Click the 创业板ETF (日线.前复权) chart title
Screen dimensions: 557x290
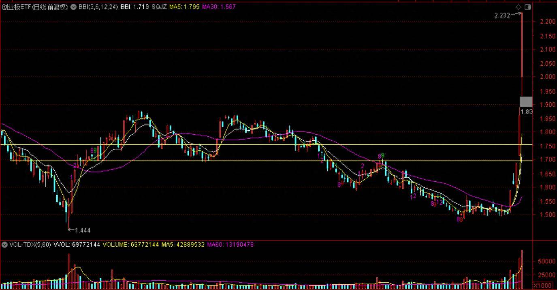(x=34, y=7)
